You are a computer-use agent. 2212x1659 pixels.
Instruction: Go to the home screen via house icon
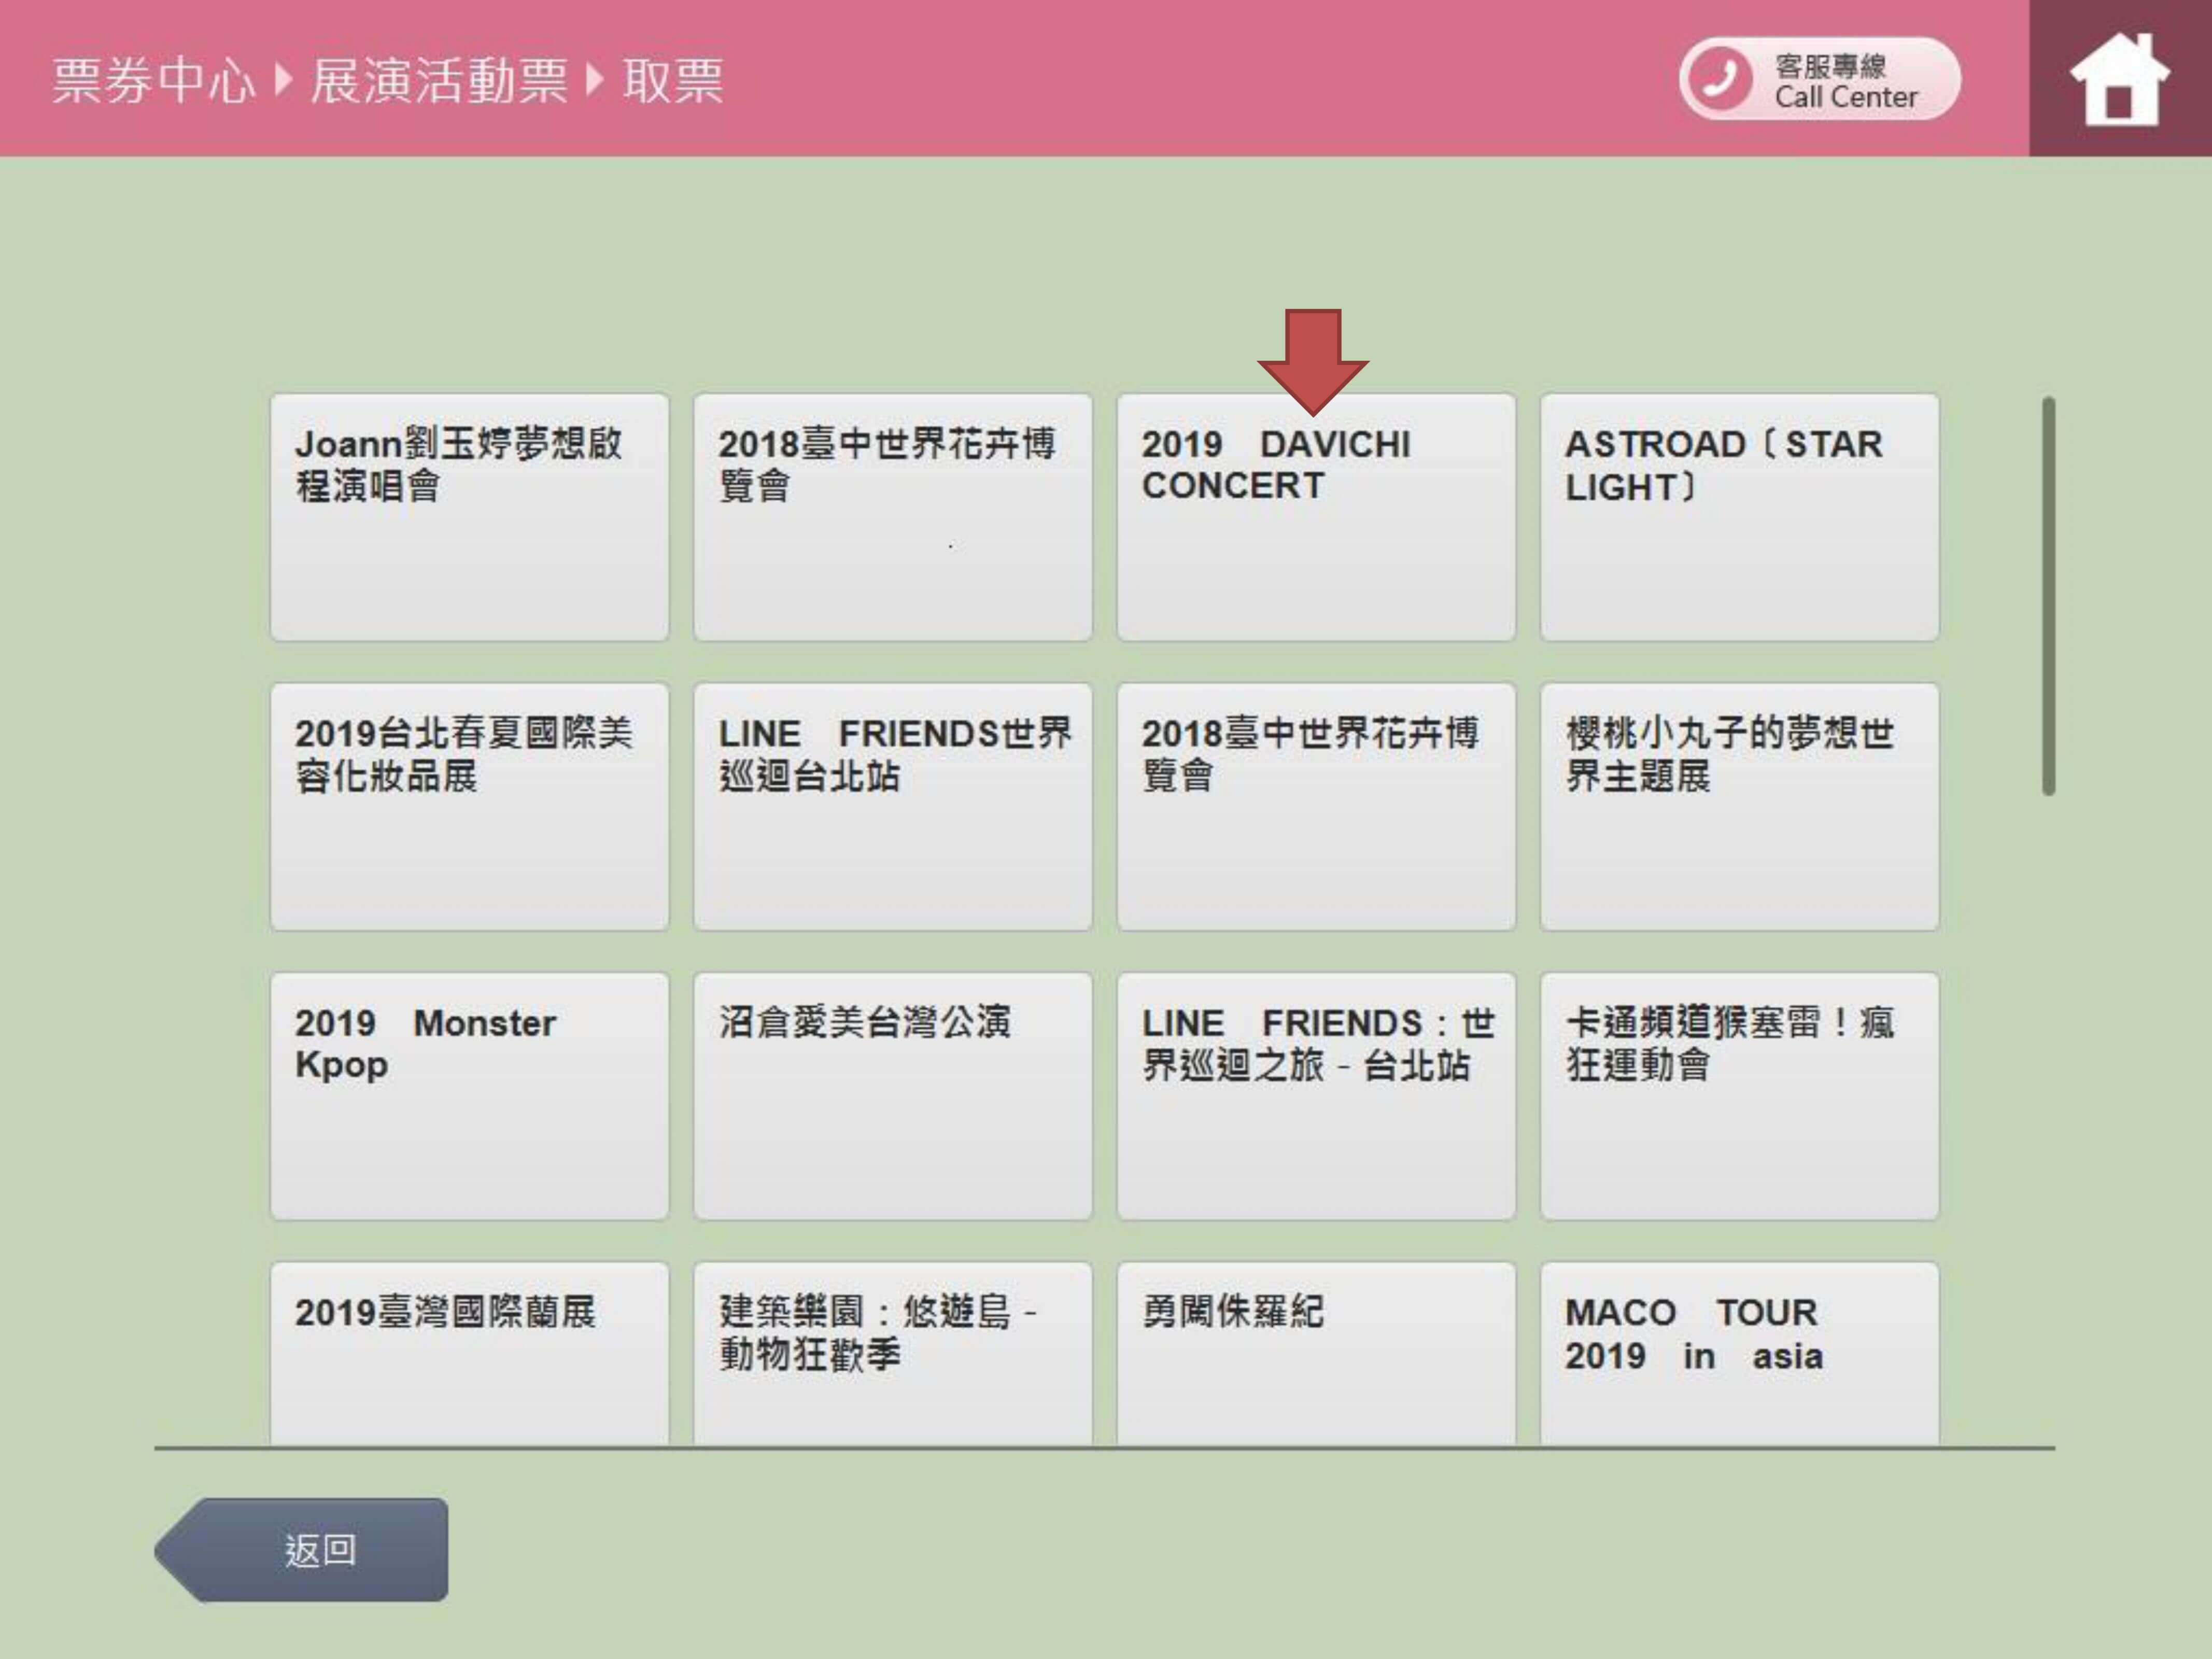pyautogui.click(x=2119, y=78)
